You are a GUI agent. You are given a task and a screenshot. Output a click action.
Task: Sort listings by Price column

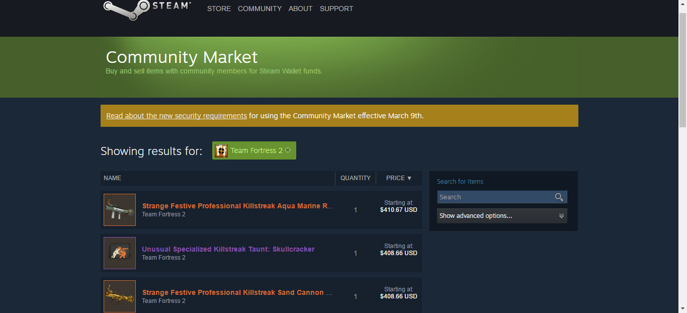[x=399, y=178]
